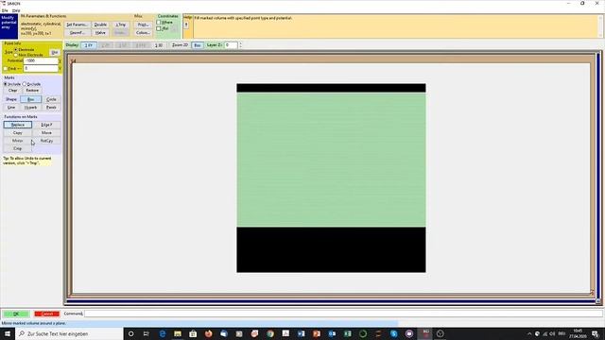Click the green electrode region in view
Viewport: 605px width, 340px height.
(x=331, y=160)
